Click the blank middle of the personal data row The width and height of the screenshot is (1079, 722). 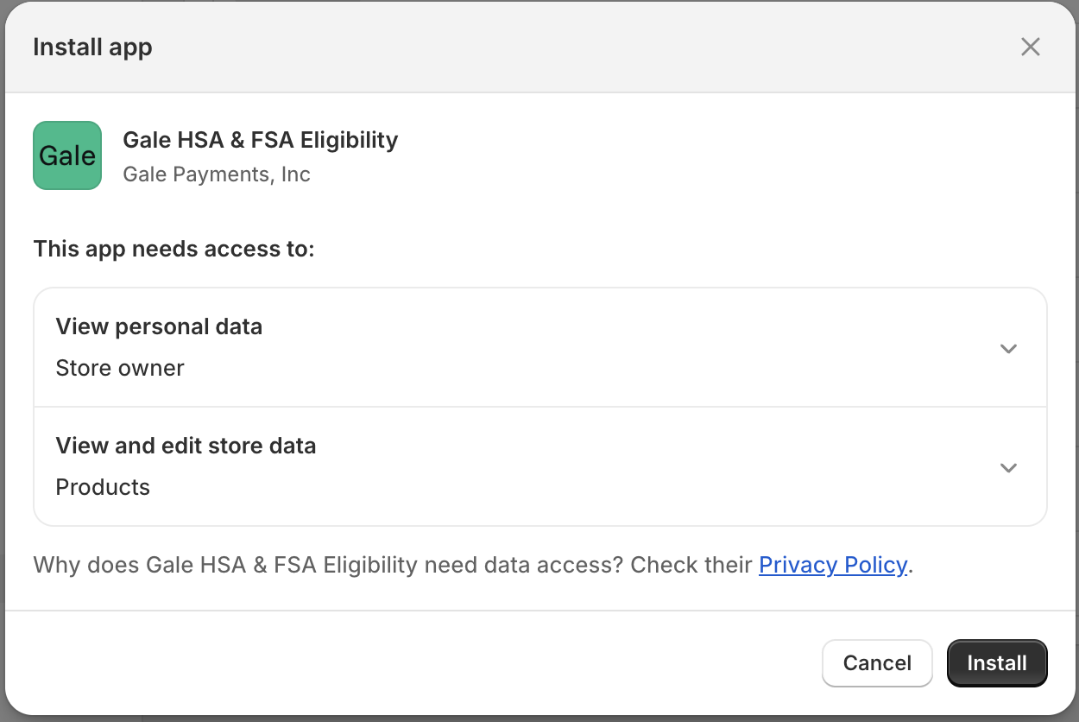(x=604, y=348)
